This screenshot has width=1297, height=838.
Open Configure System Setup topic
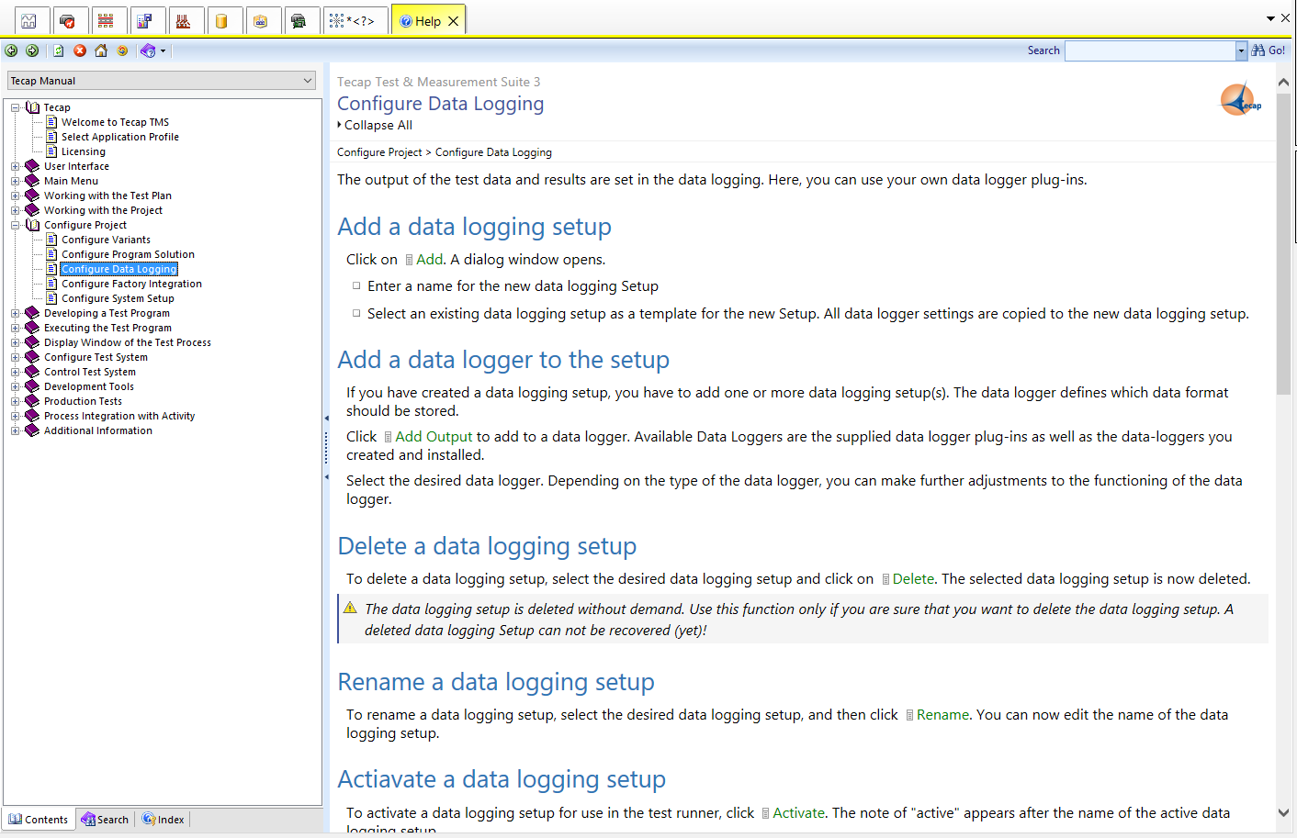[118, 298]
